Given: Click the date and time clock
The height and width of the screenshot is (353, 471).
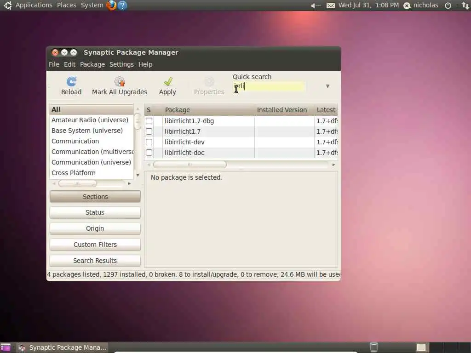Looking at the screenshot, I should [x=368, y=5].
